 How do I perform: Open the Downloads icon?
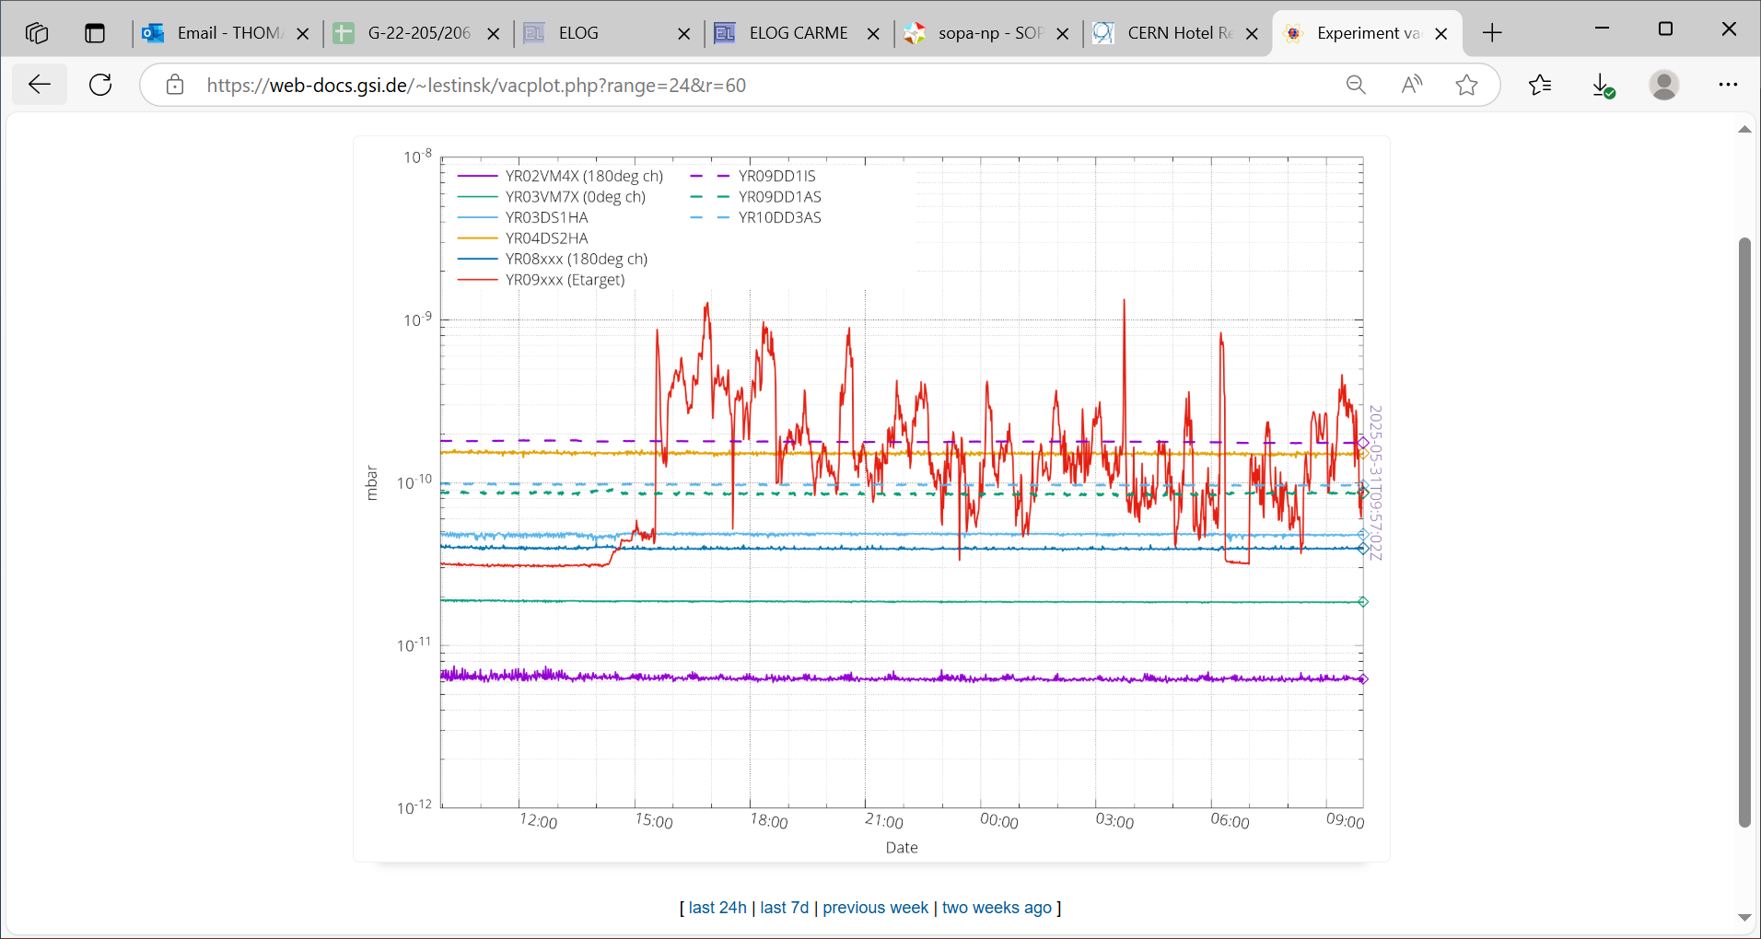point(1603,86)
